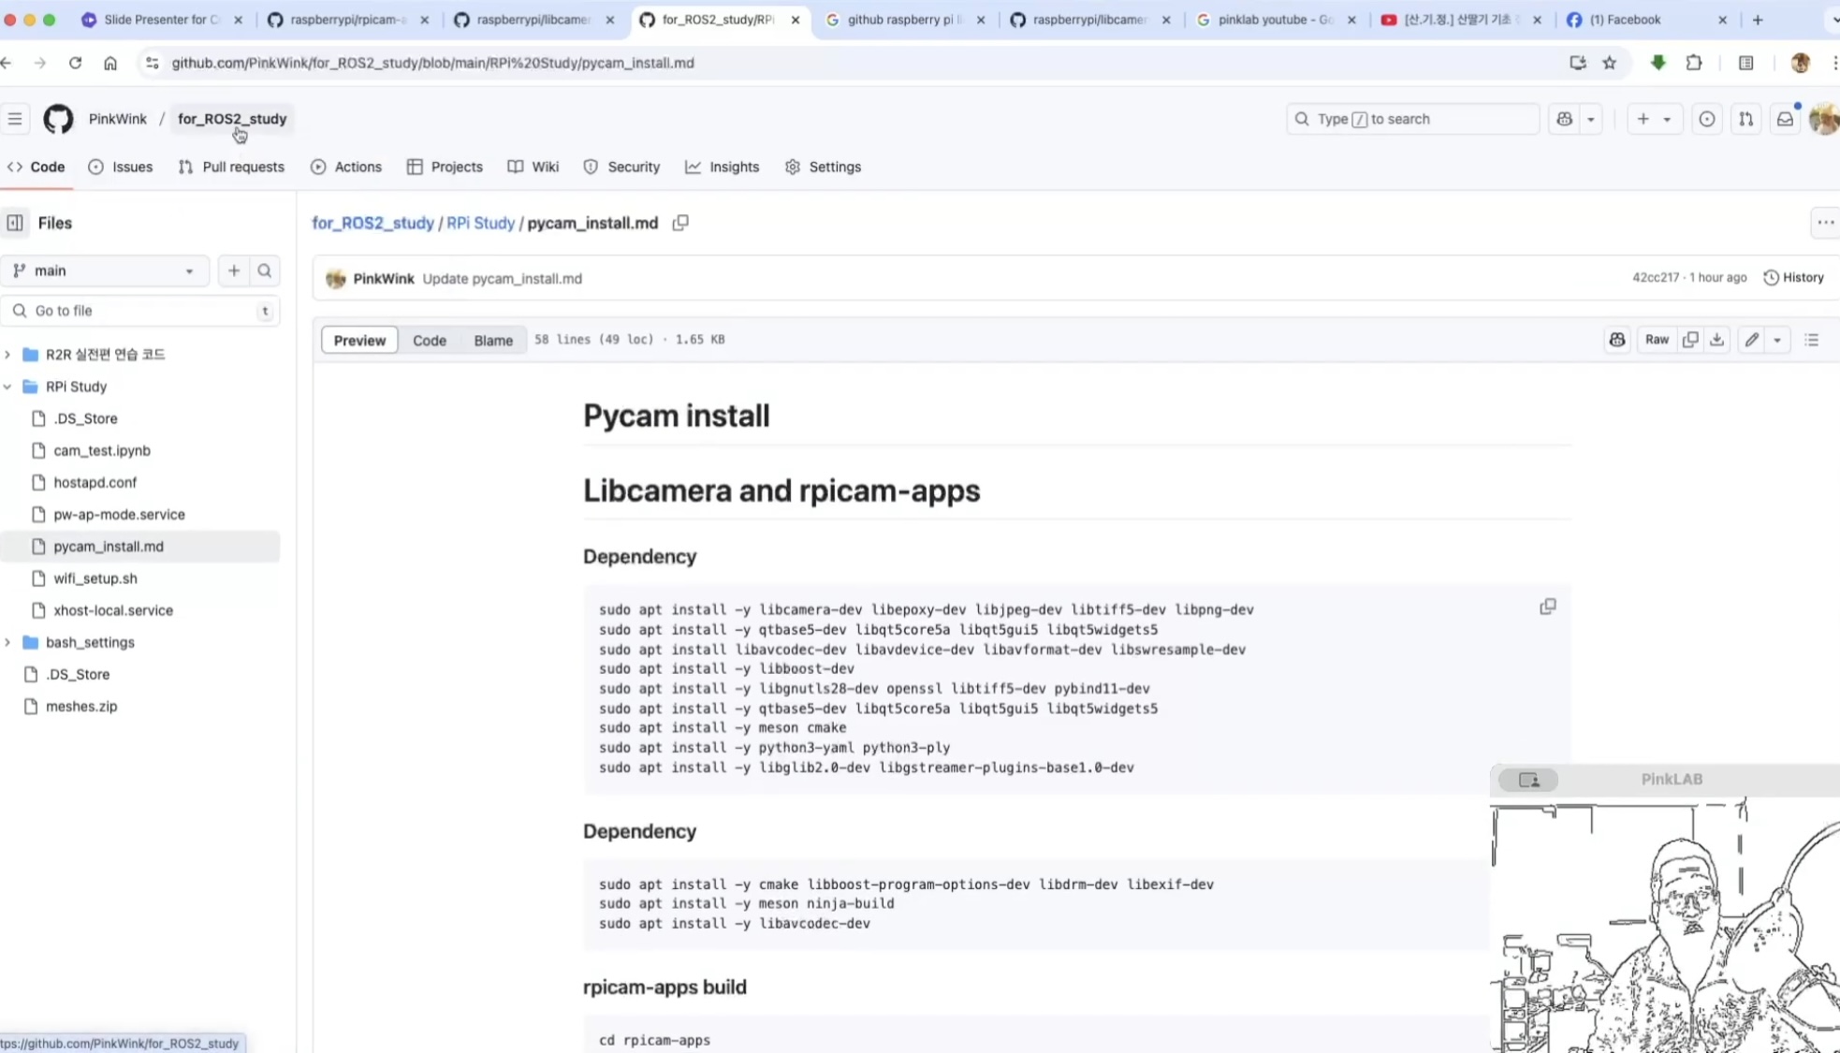
Task: Switch to Code view of the file
Action: [x=430, y=340]
